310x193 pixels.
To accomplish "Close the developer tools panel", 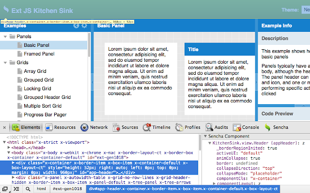I will pos(4,127).
